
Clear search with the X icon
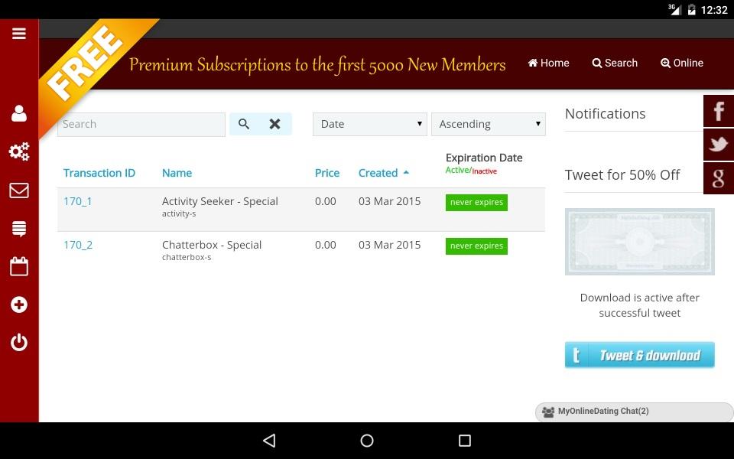coord(274,124)
